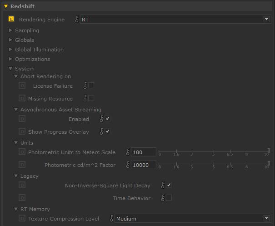Collapse the Legacy group

16,176
